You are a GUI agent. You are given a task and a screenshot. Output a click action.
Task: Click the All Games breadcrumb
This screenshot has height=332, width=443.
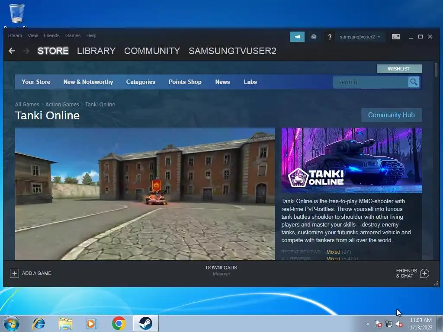click(27, 105)
